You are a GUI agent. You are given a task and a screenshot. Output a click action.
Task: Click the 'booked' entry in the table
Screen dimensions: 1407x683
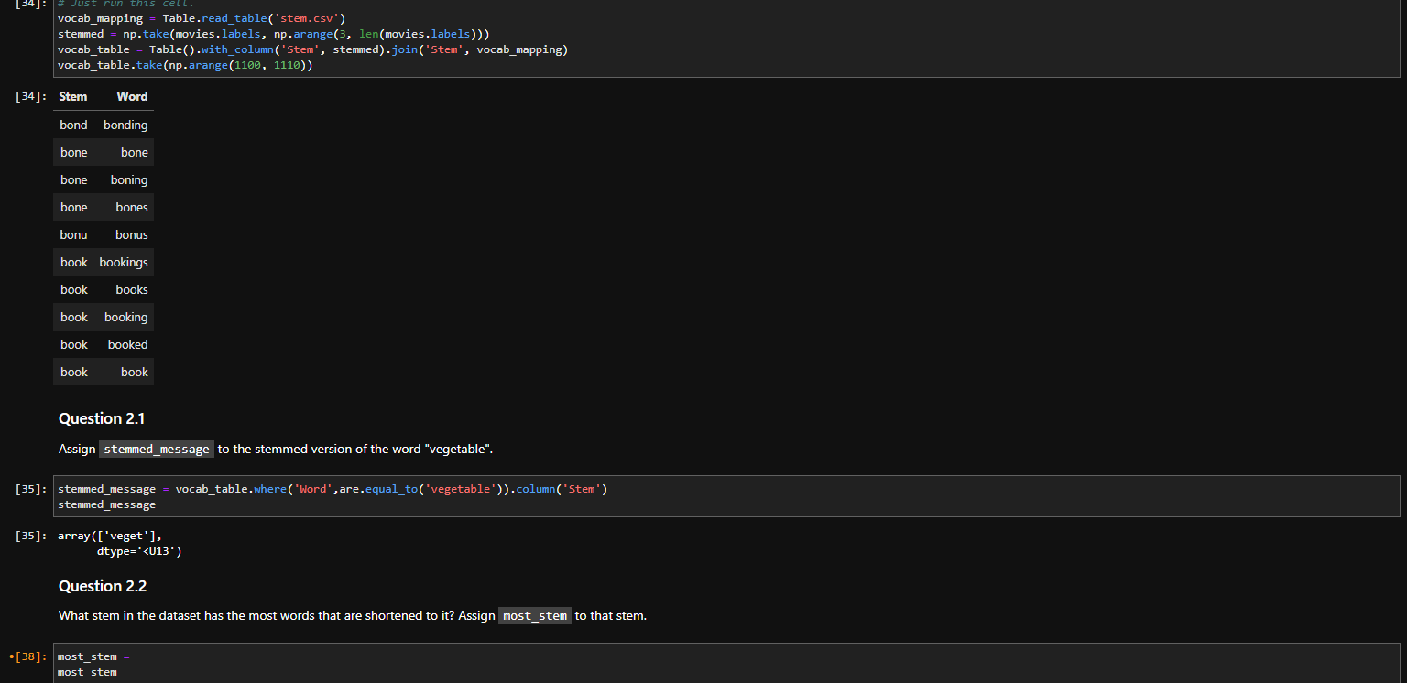127,344
